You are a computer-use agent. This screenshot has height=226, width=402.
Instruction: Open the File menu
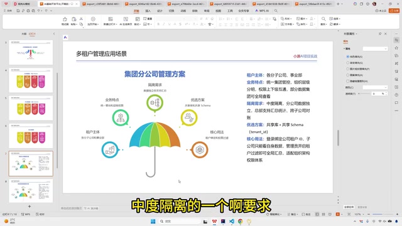pos(8,11)
